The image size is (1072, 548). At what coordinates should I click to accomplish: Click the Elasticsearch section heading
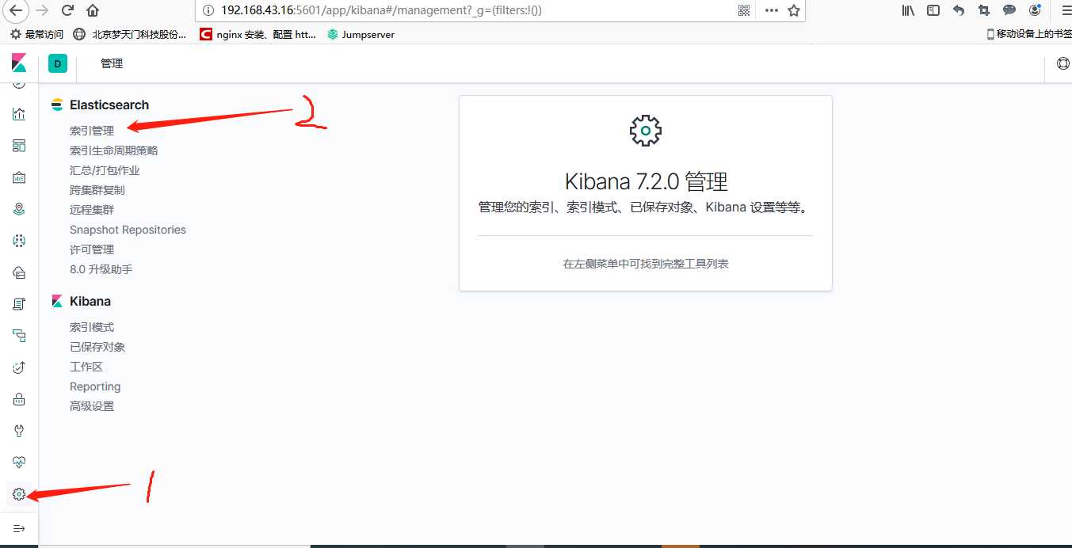pyautogui.click(x=109, y=105)
